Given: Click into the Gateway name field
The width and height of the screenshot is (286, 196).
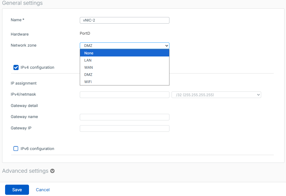Looking at the screenshot, I should 124,117.
